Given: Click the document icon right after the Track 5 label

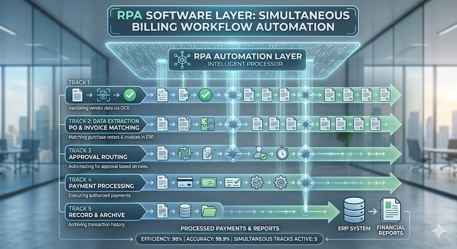Looking at the screenshot, I should (162, 211).
